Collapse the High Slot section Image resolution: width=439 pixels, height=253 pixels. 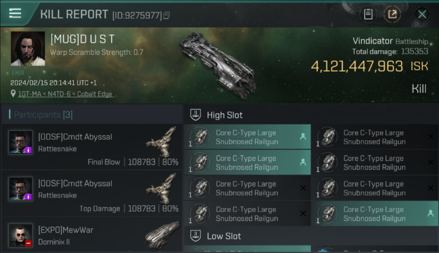click(x=225, y=115)
